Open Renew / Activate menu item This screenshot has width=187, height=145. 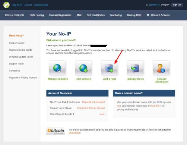tap(160, 15)
